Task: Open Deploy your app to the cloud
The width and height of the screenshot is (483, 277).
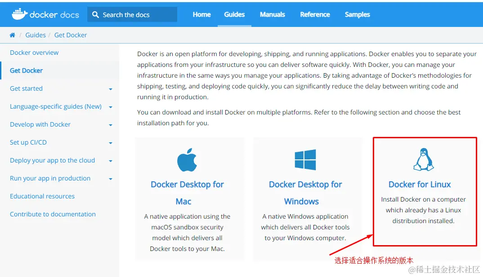Action: tap(52, 160)
